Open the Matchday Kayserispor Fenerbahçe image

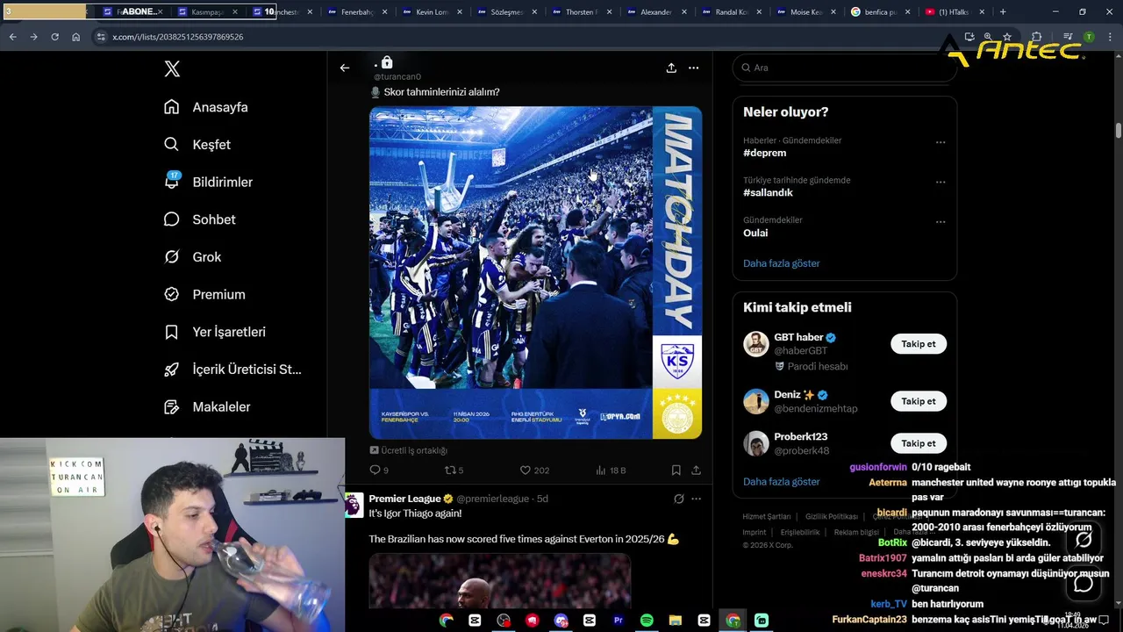coord(535,272)
